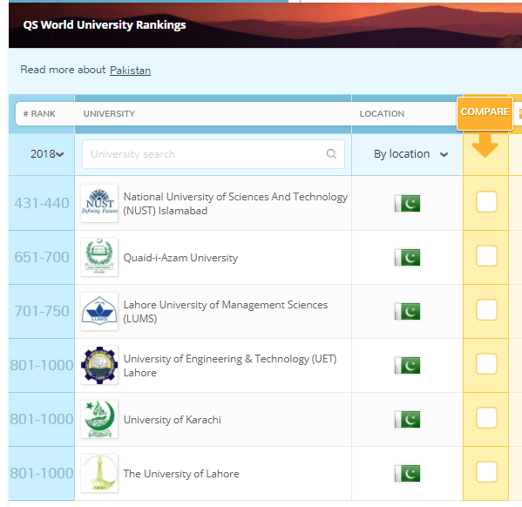522x507 pixels.
Task: Tick compare checkbox for Quaid-i-Azam University
Action: click(x=486, y=255)
